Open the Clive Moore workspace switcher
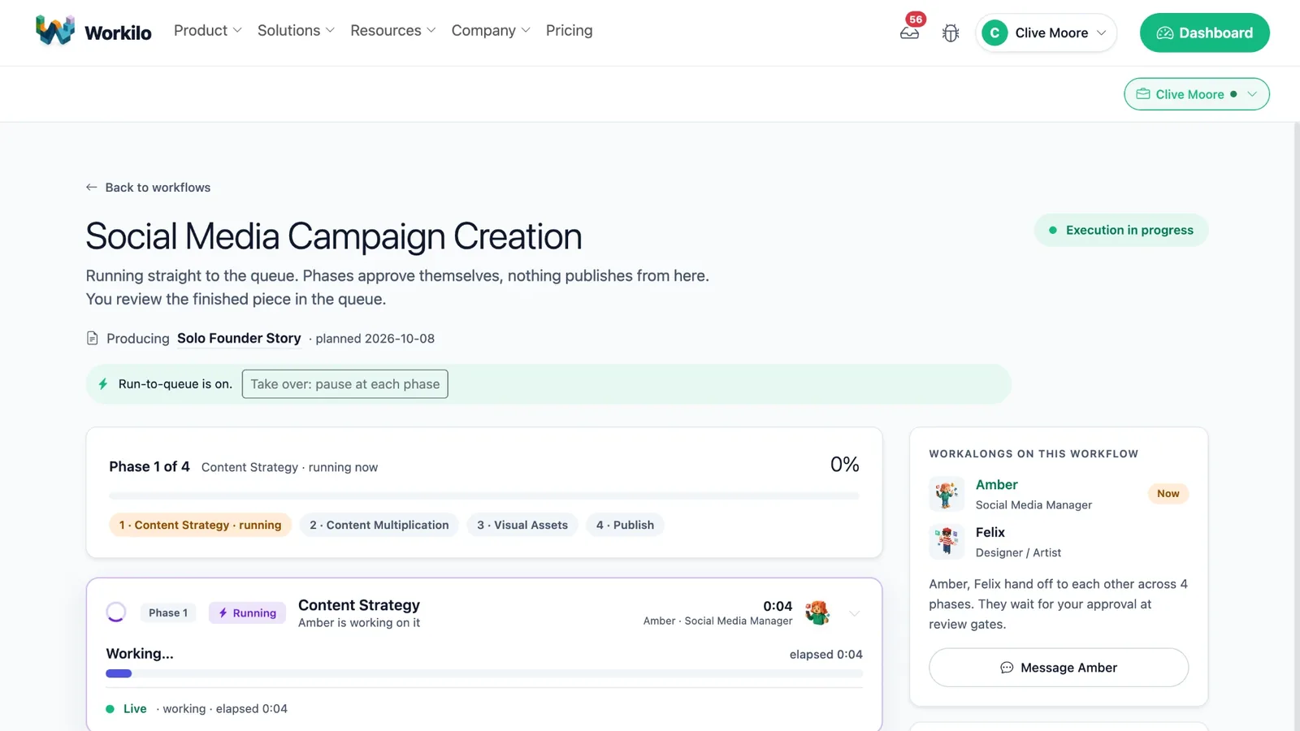Viewport: 1300px width, 731px height. 1197,94
